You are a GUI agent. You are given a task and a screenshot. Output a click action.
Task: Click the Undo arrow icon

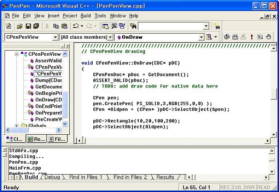point(76,26)
